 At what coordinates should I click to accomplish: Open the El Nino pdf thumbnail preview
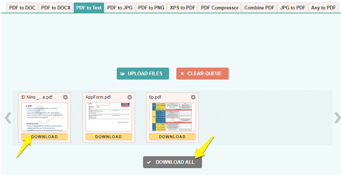coord(45,117)
